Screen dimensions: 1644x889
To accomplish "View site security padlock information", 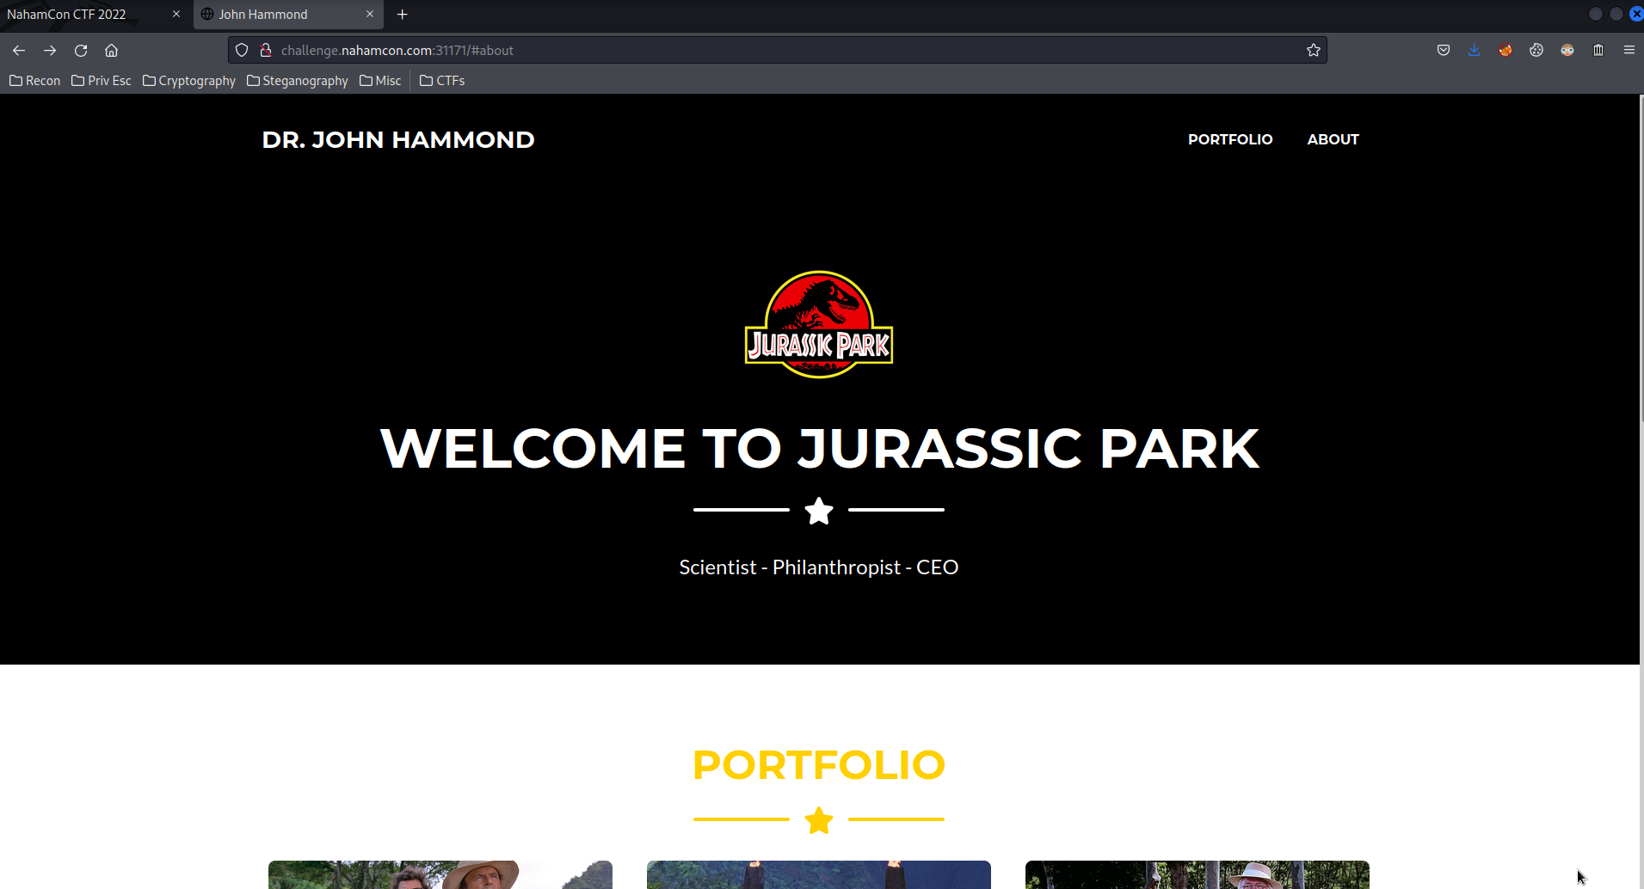I will point(266,51).
